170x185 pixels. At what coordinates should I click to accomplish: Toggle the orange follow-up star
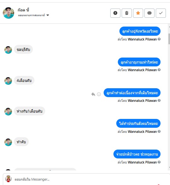click(x=138, y=13)
